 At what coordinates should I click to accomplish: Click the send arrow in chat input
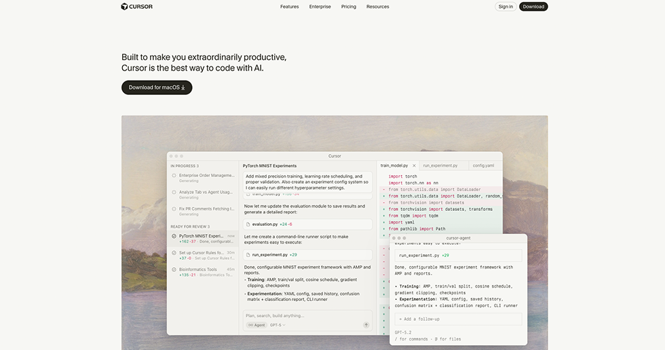[x=366, y=325]
